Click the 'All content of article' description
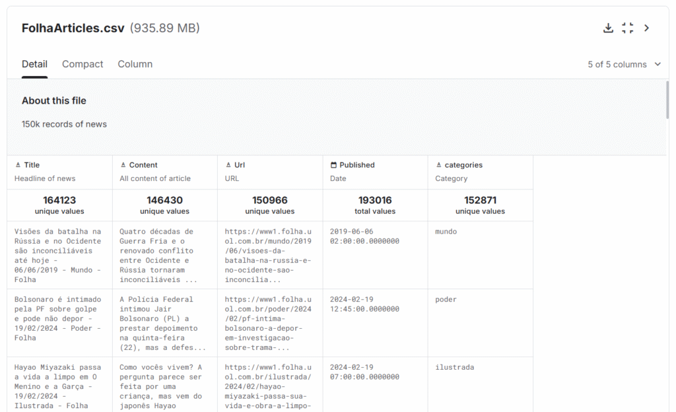Screen dimensions: 676x412 click(155, 178)
